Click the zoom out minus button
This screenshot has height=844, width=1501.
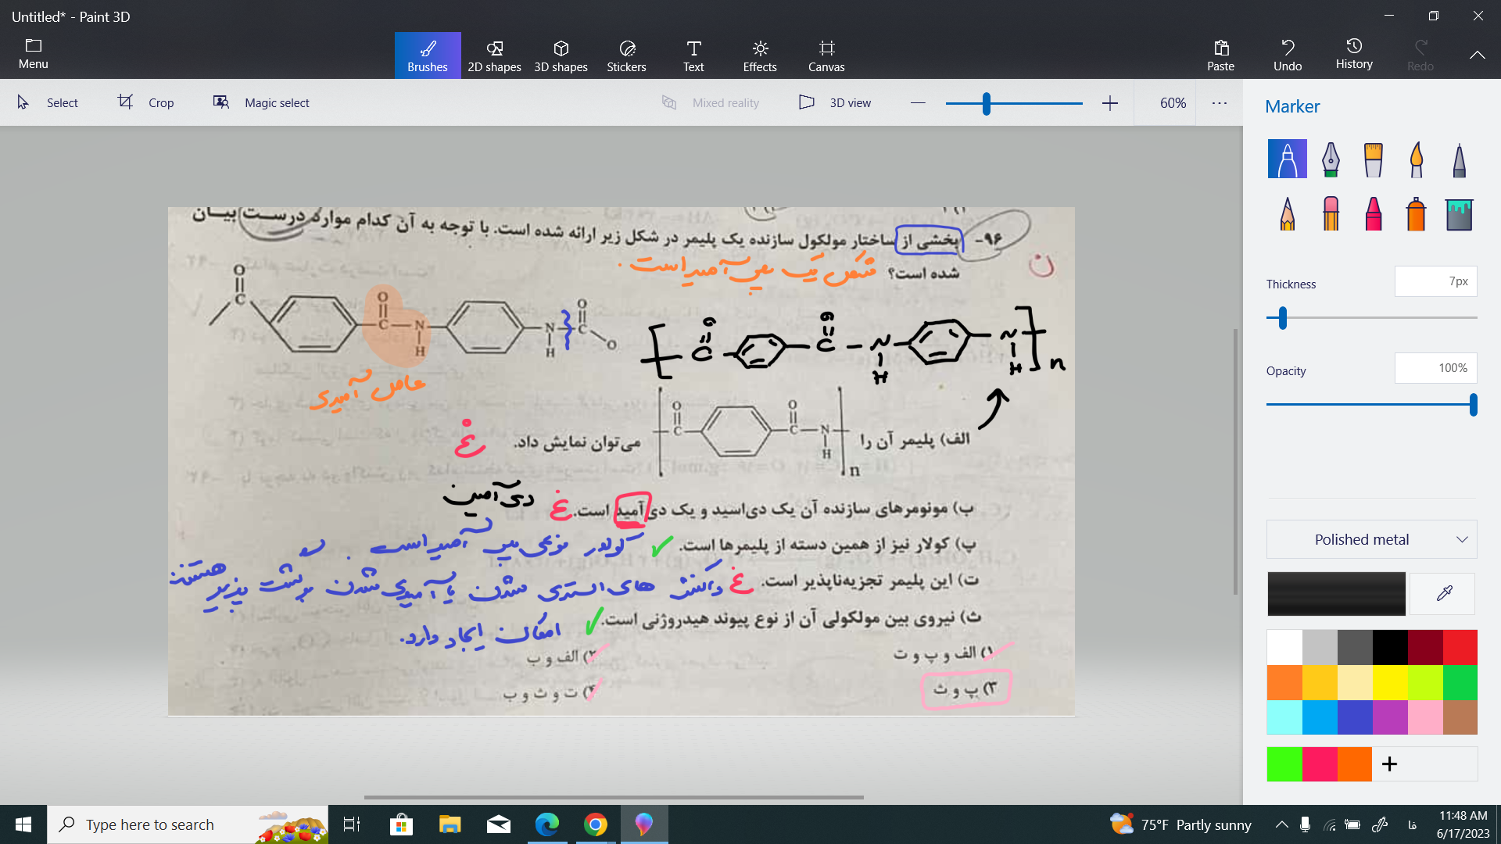[918, 103]
